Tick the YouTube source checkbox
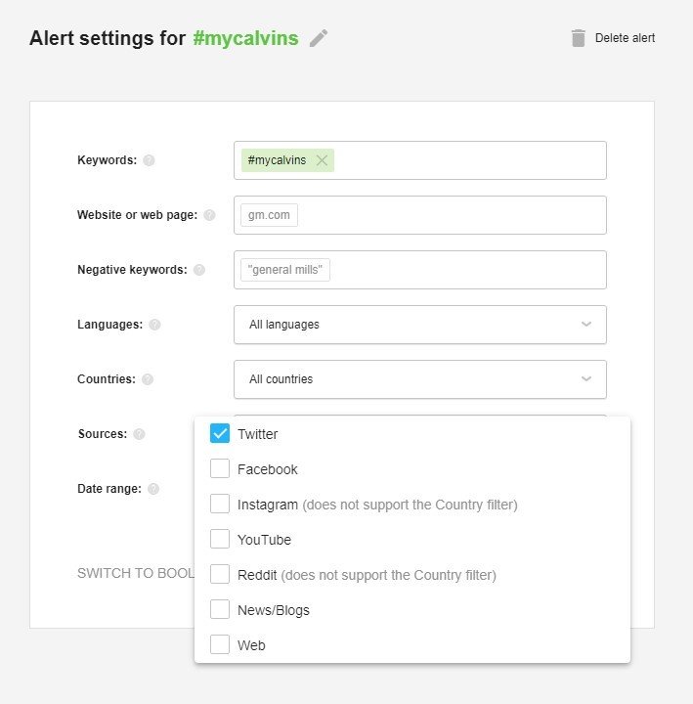This screenshot has width=693, height=704. [x=220, y=540]
